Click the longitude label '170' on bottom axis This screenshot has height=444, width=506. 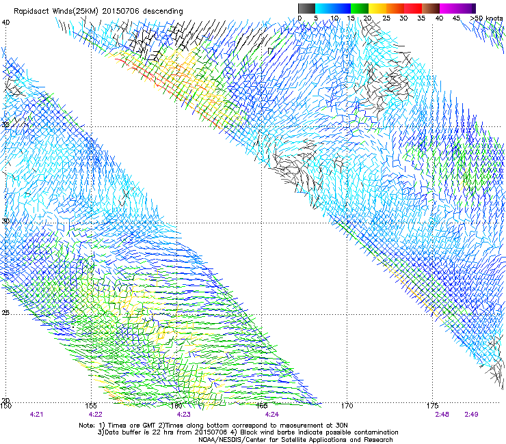pyautogui.click(x=347, y=406)
